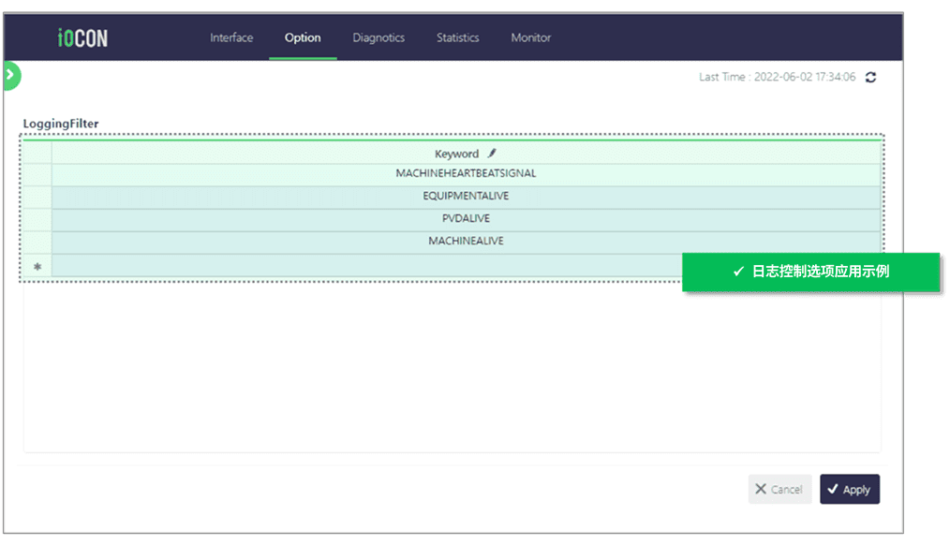This screenshot has width=950, height=545.
Task: Click the ioCON logo
Action: [x=82, y=38]
